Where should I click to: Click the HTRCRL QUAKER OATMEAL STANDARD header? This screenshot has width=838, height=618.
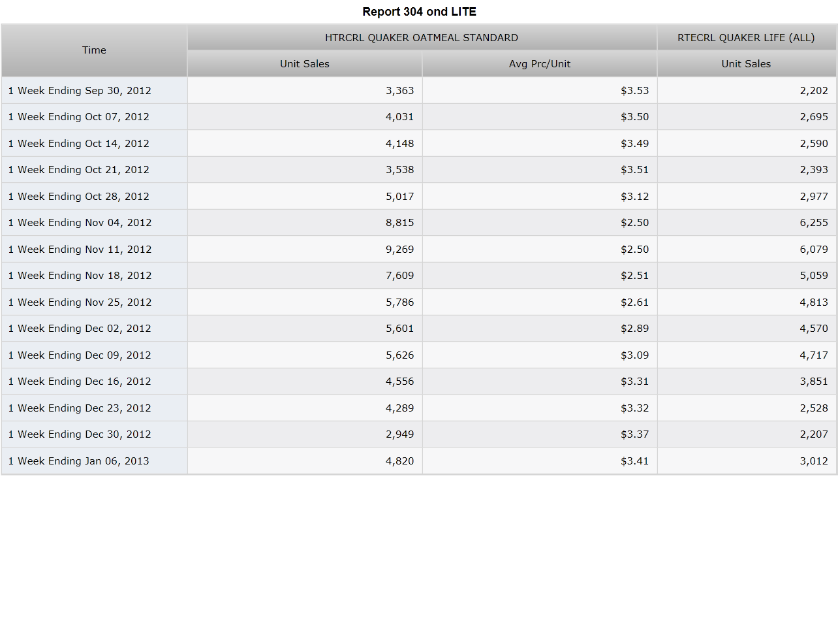422,37
